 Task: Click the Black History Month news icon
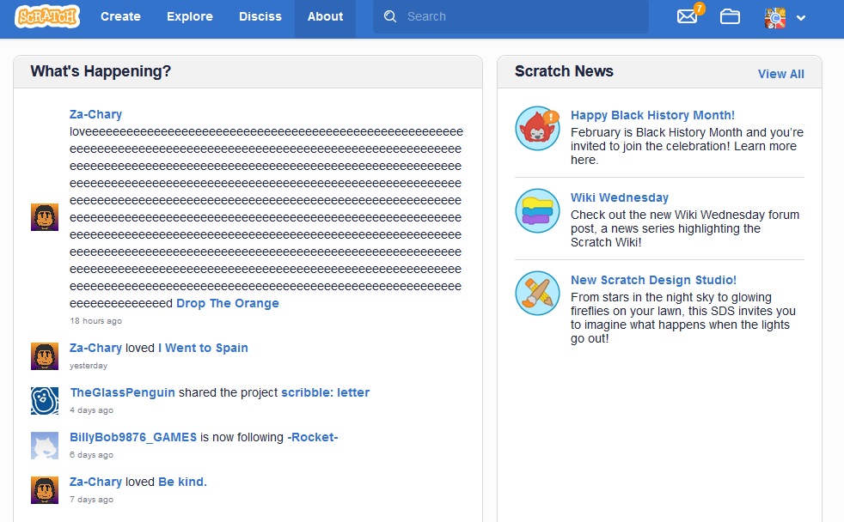tap(537, 128)
